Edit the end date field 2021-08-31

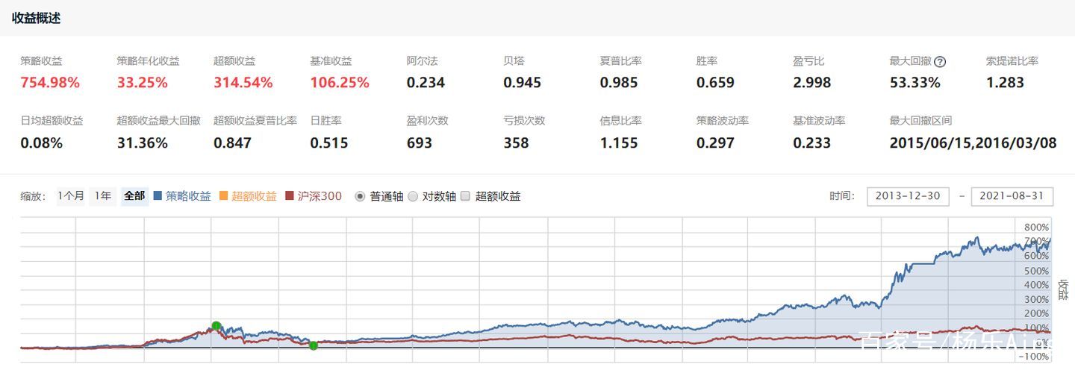(1012, 196)
